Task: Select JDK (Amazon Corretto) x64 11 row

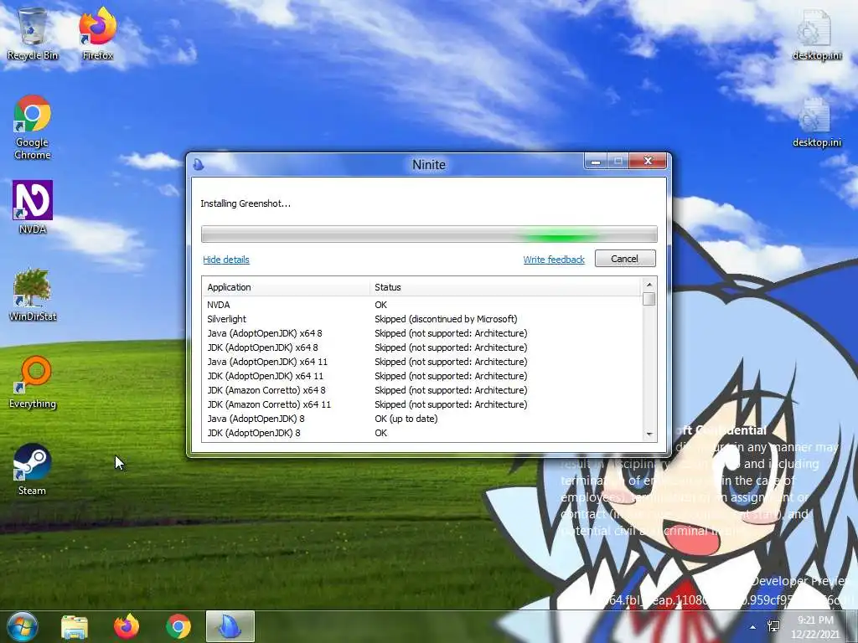Action: (x=422, y=404)
